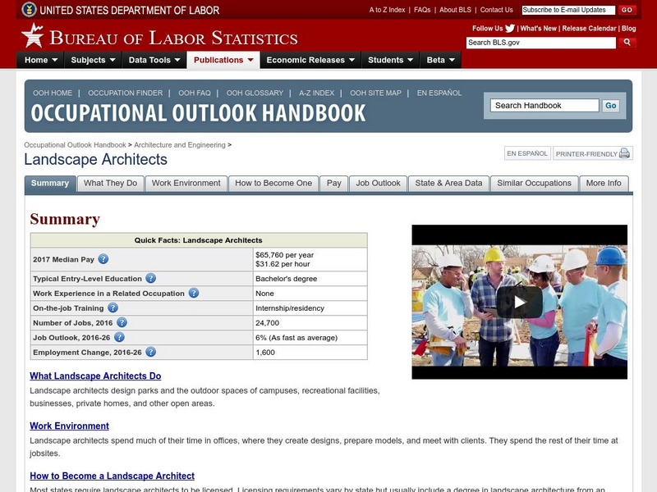Open the About BLS link

click(455, 10)
